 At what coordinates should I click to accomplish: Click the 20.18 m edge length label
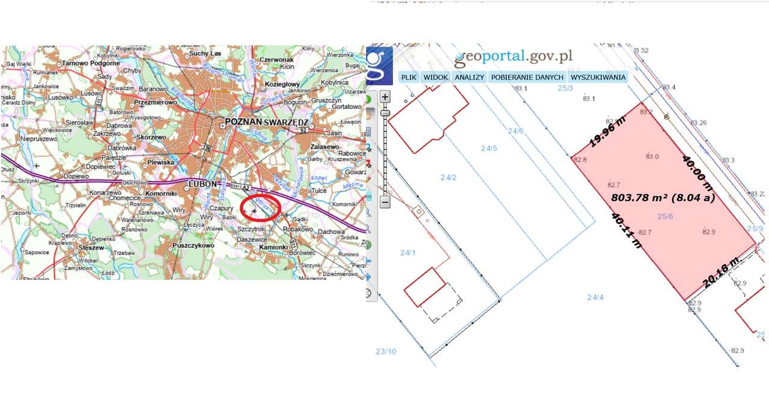click(x=720, y=272)
